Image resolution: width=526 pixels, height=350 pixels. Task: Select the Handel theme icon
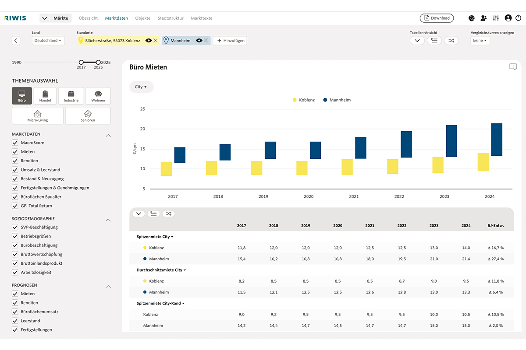tap(45, 96)
